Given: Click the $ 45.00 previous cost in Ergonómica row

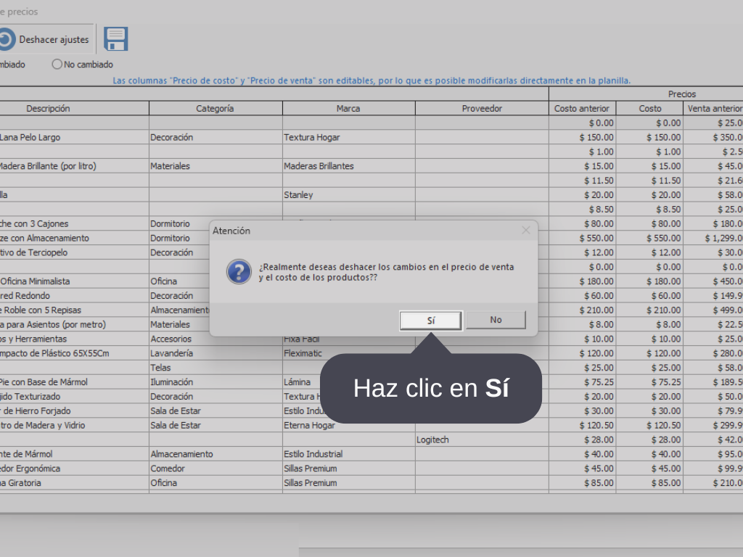Looking at the screenshot, I should (583, 469).
